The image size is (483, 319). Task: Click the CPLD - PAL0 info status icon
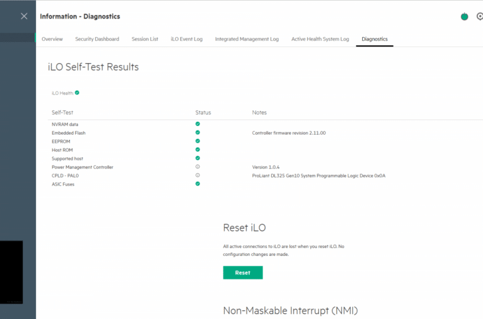tap(198, 176)
